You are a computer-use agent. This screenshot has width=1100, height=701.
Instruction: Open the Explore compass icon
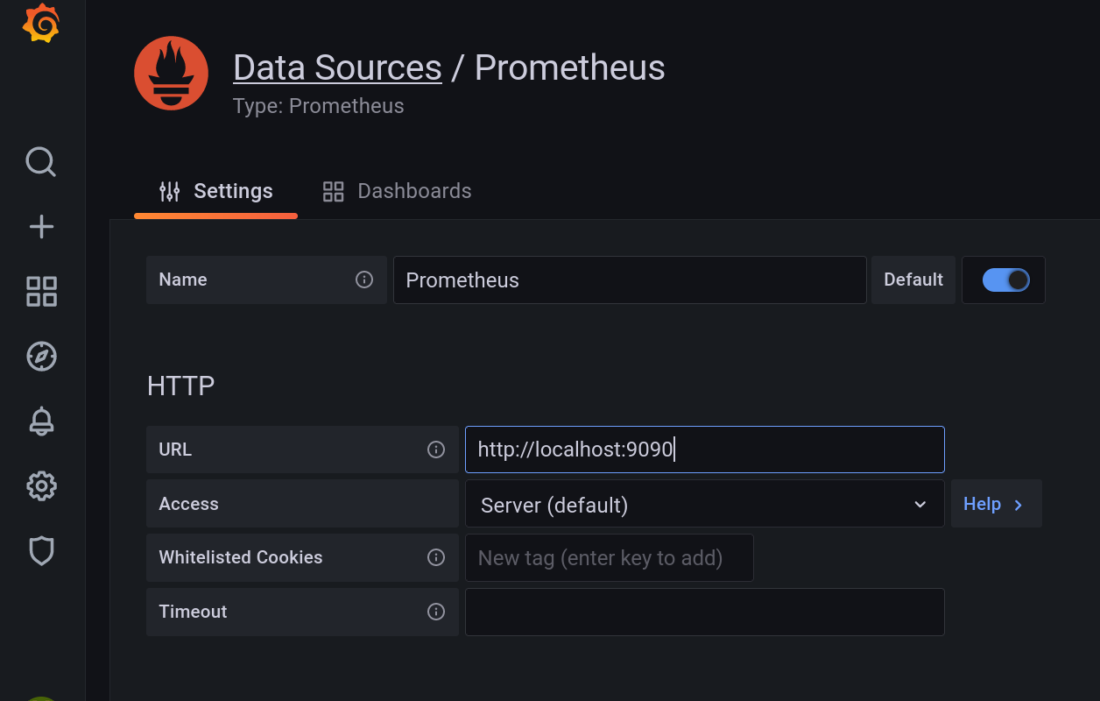point(41,357)
